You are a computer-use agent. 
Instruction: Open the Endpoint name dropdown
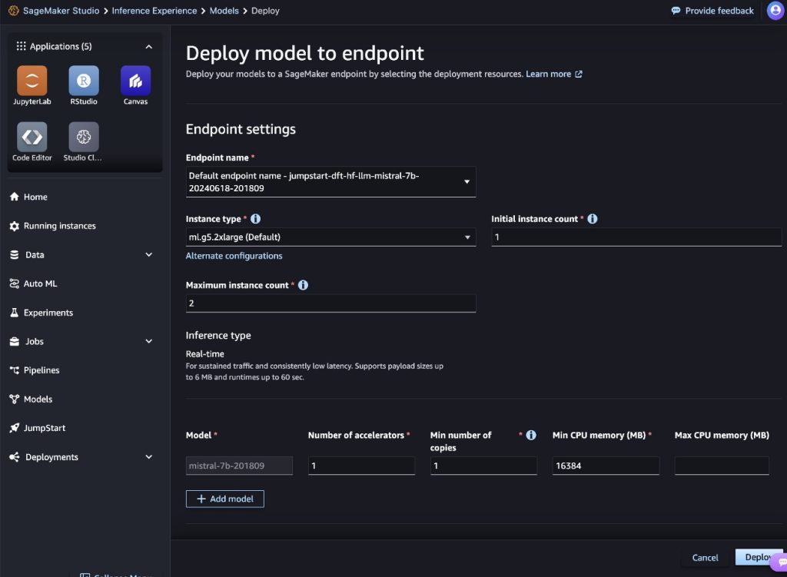click(x=330, y=182)
